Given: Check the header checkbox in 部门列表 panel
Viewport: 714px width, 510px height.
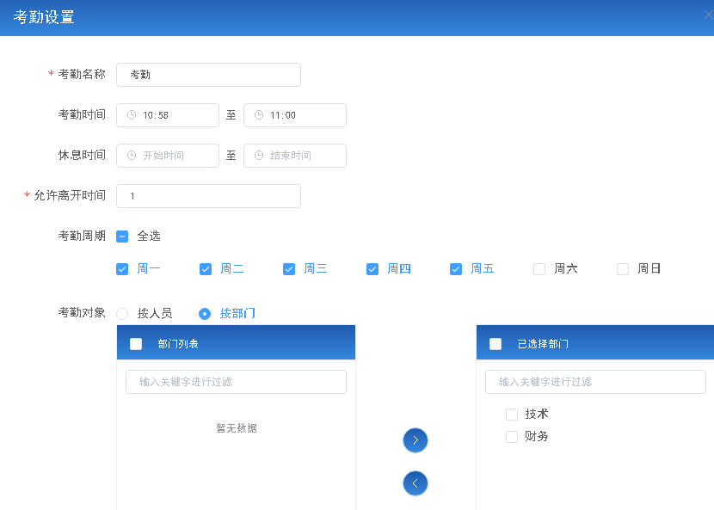Looking at the screenshot, I should 134,342.
